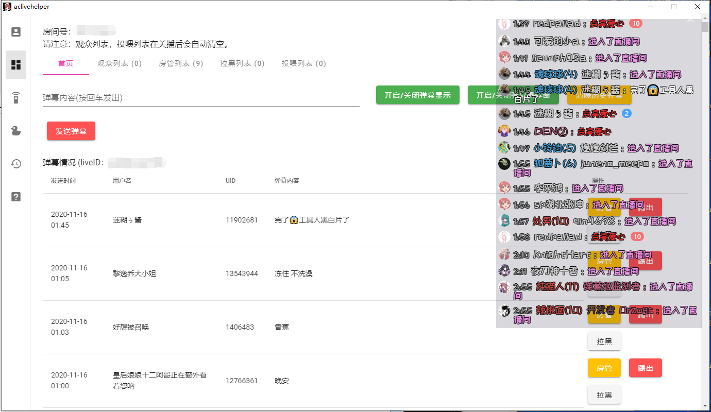Click the UID column header
Screen dimensions: 711x412
tap(231, 181)
